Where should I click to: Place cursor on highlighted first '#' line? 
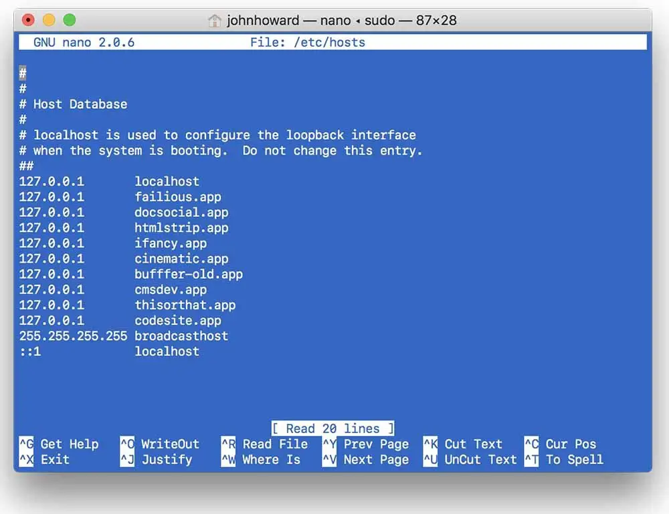(x=23, y=74)
